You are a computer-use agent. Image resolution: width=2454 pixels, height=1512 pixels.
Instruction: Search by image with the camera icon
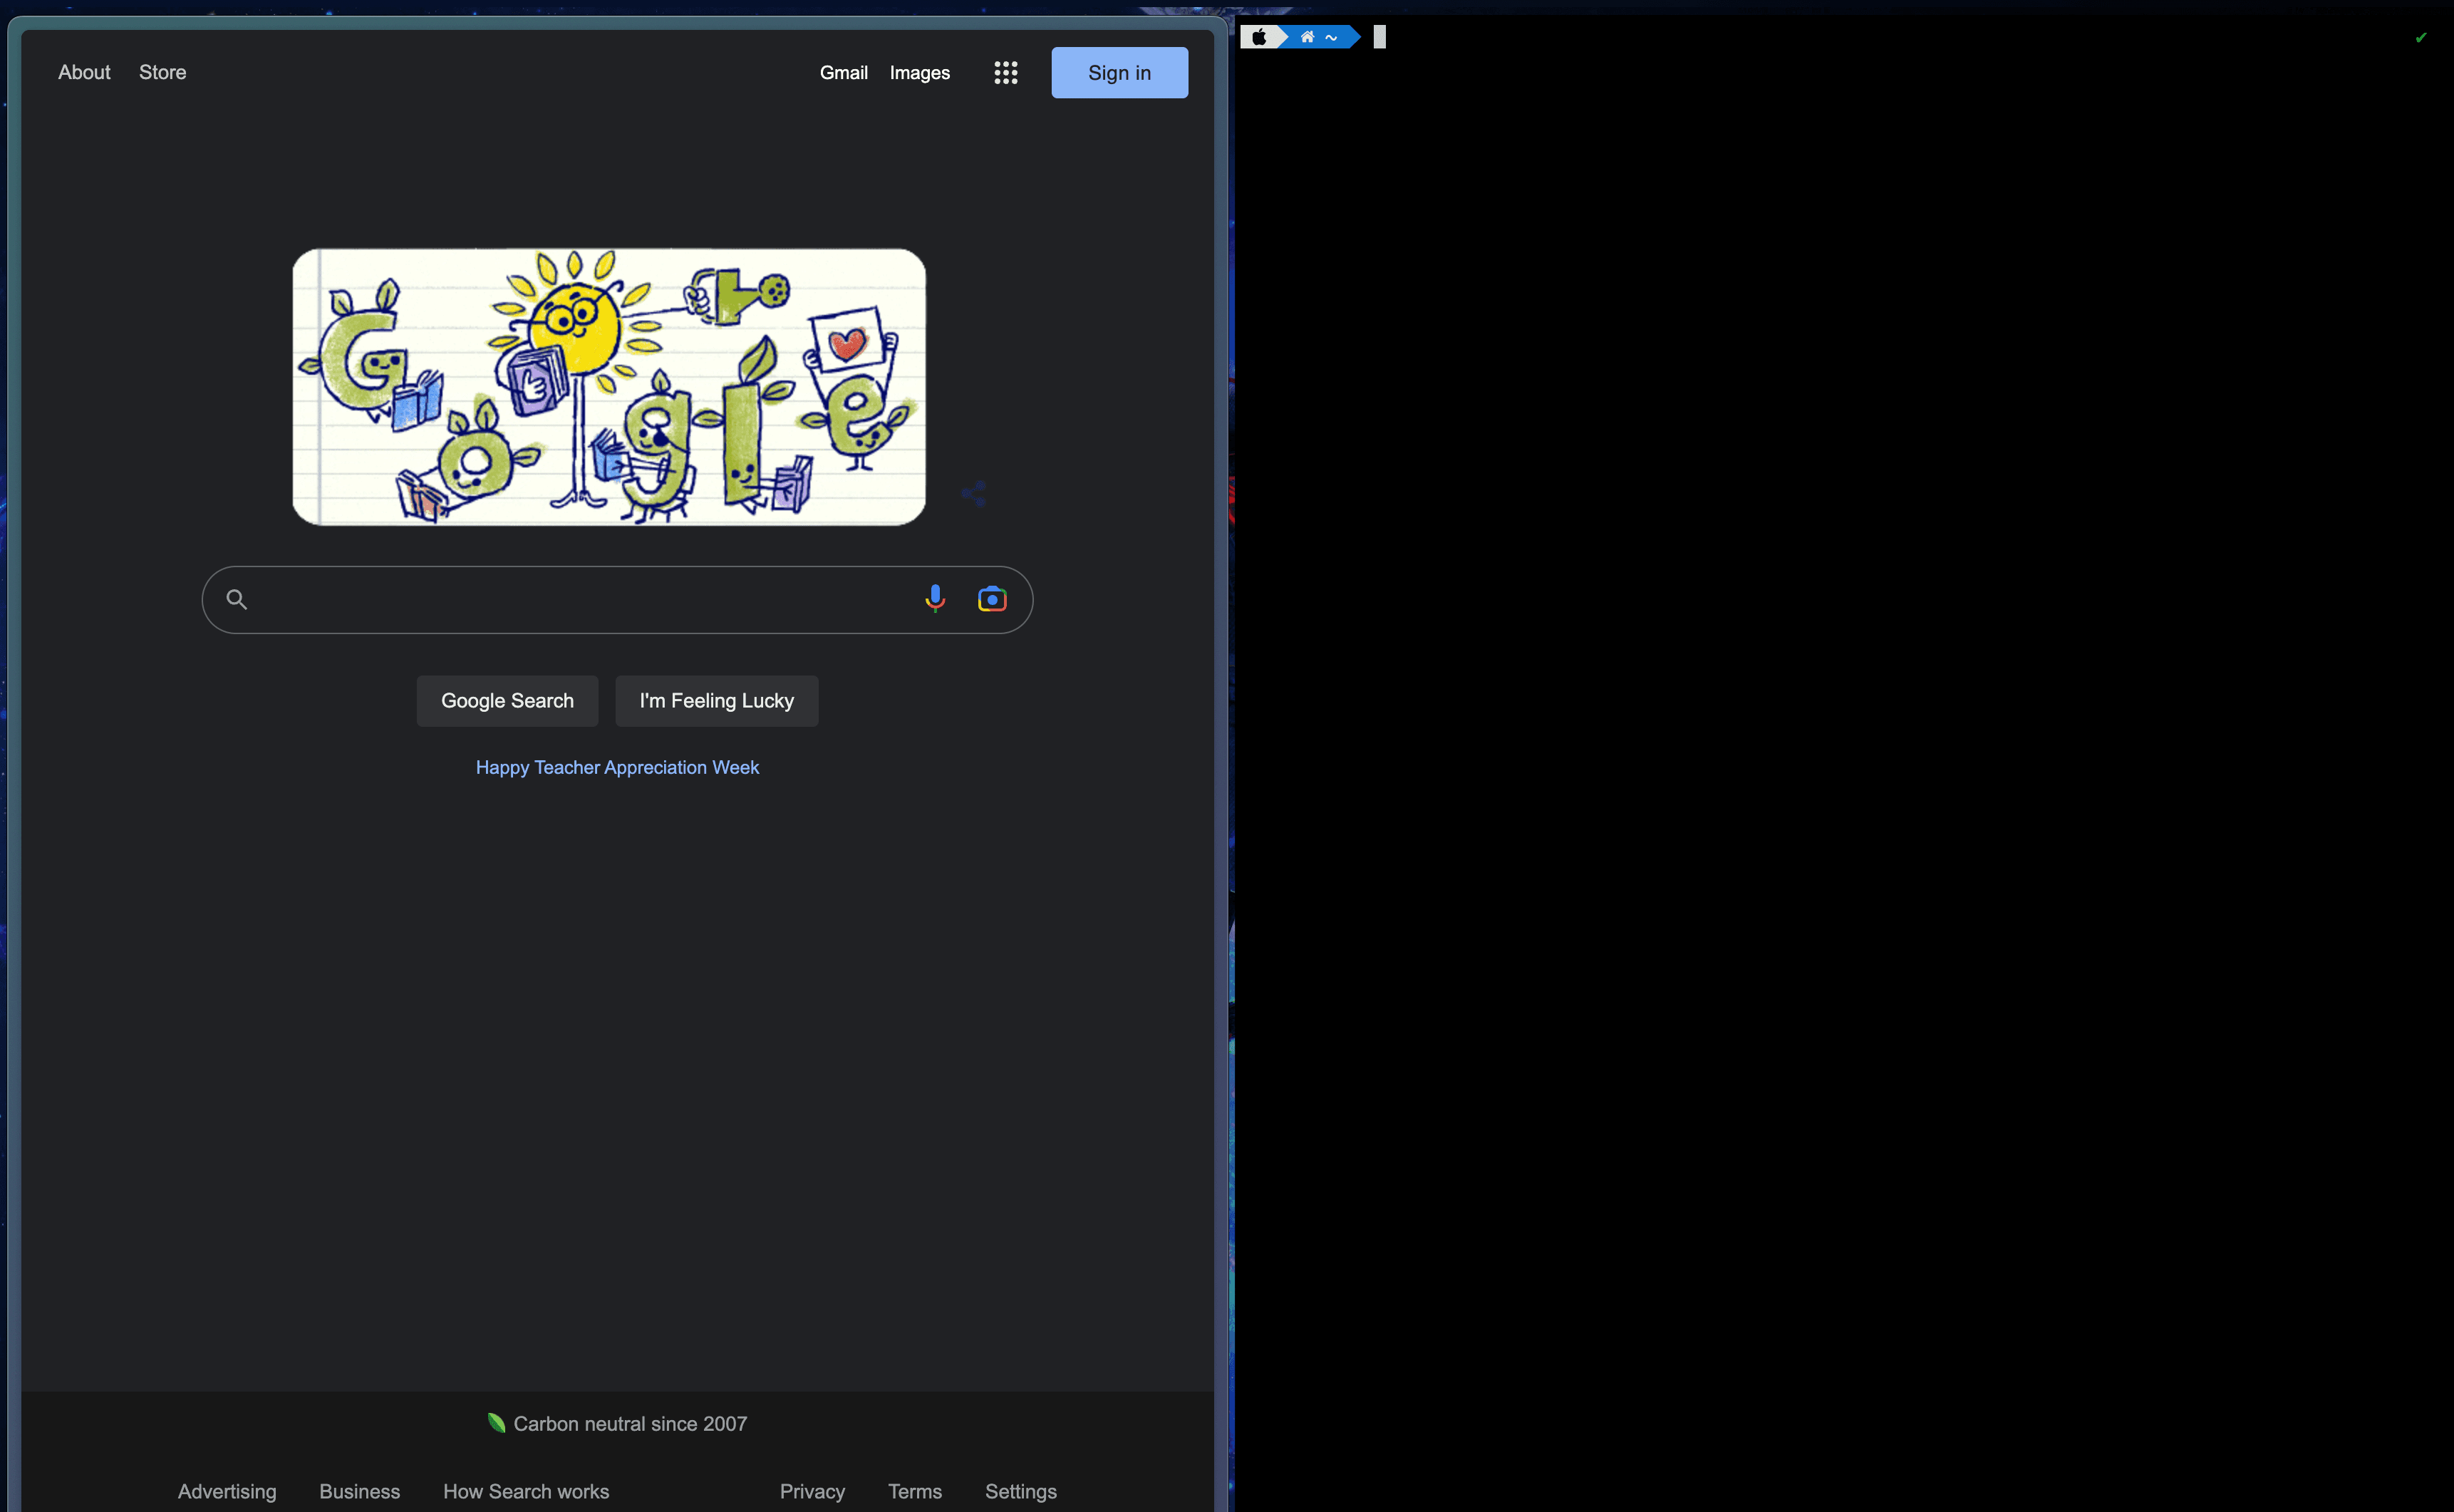[991, 599]
